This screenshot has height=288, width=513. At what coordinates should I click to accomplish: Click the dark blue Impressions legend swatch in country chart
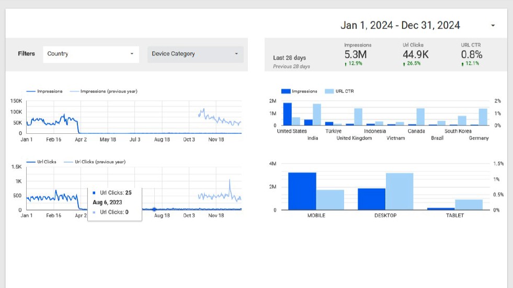(x=286, y=91)
